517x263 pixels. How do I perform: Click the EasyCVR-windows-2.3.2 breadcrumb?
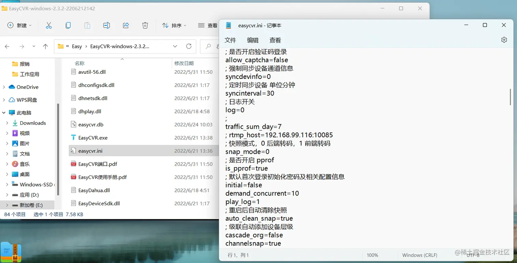pyautogui.click(x=120, y=46)
